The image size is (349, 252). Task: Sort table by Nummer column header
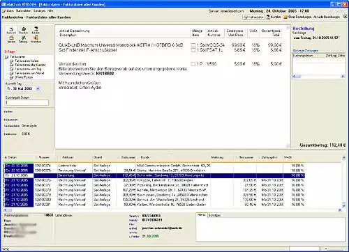(46, 157)
